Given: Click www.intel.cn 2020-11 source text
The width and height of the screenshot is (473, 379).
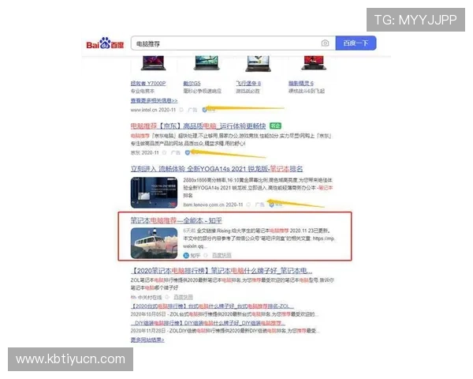Looking at the screenshot, I should 153,110.
